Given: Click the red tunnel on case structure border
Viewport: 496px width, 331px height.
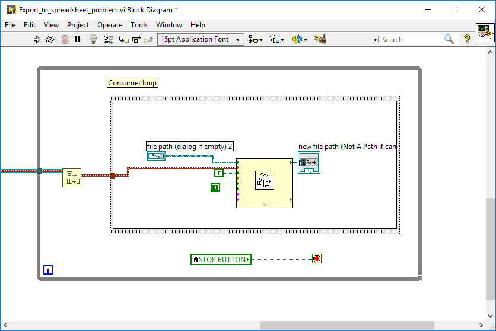Looking at the screenshot, I should (112, 176).
